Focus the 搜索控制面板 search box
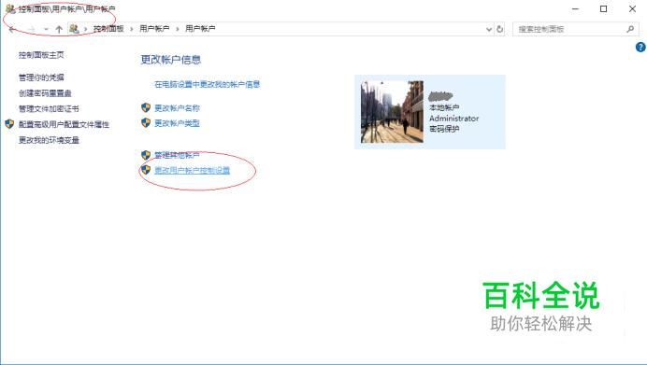The width and height of the screenshot is (647, 365). pos(576,29)
